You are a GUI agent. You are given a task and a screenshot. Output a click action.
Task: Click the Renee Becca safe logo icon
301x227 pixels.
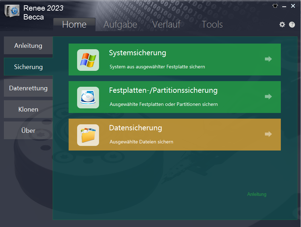12,11
